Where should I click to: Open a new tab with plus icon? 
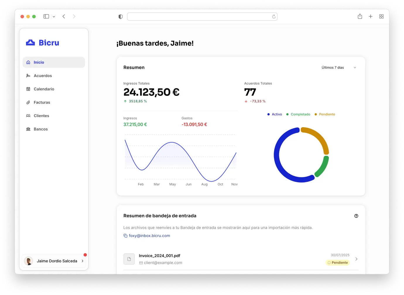click(371, 16)
